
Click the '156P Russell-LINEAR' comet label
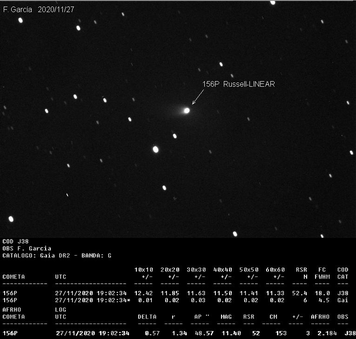[x=238, y=84]
